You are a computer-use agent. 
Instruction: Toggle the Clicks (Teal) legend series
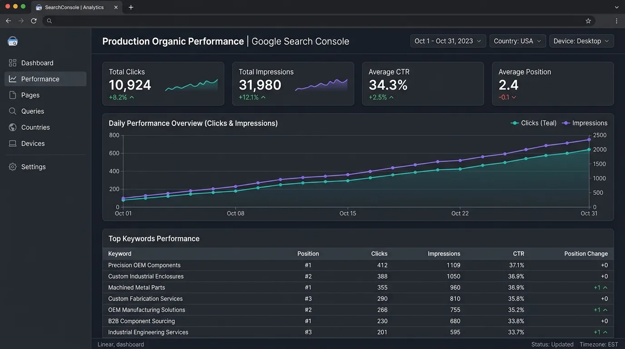533,123
